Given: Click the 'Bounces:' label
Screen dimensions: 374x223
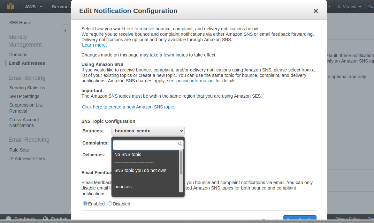Looking at the screenshot, I should (93, 131).
